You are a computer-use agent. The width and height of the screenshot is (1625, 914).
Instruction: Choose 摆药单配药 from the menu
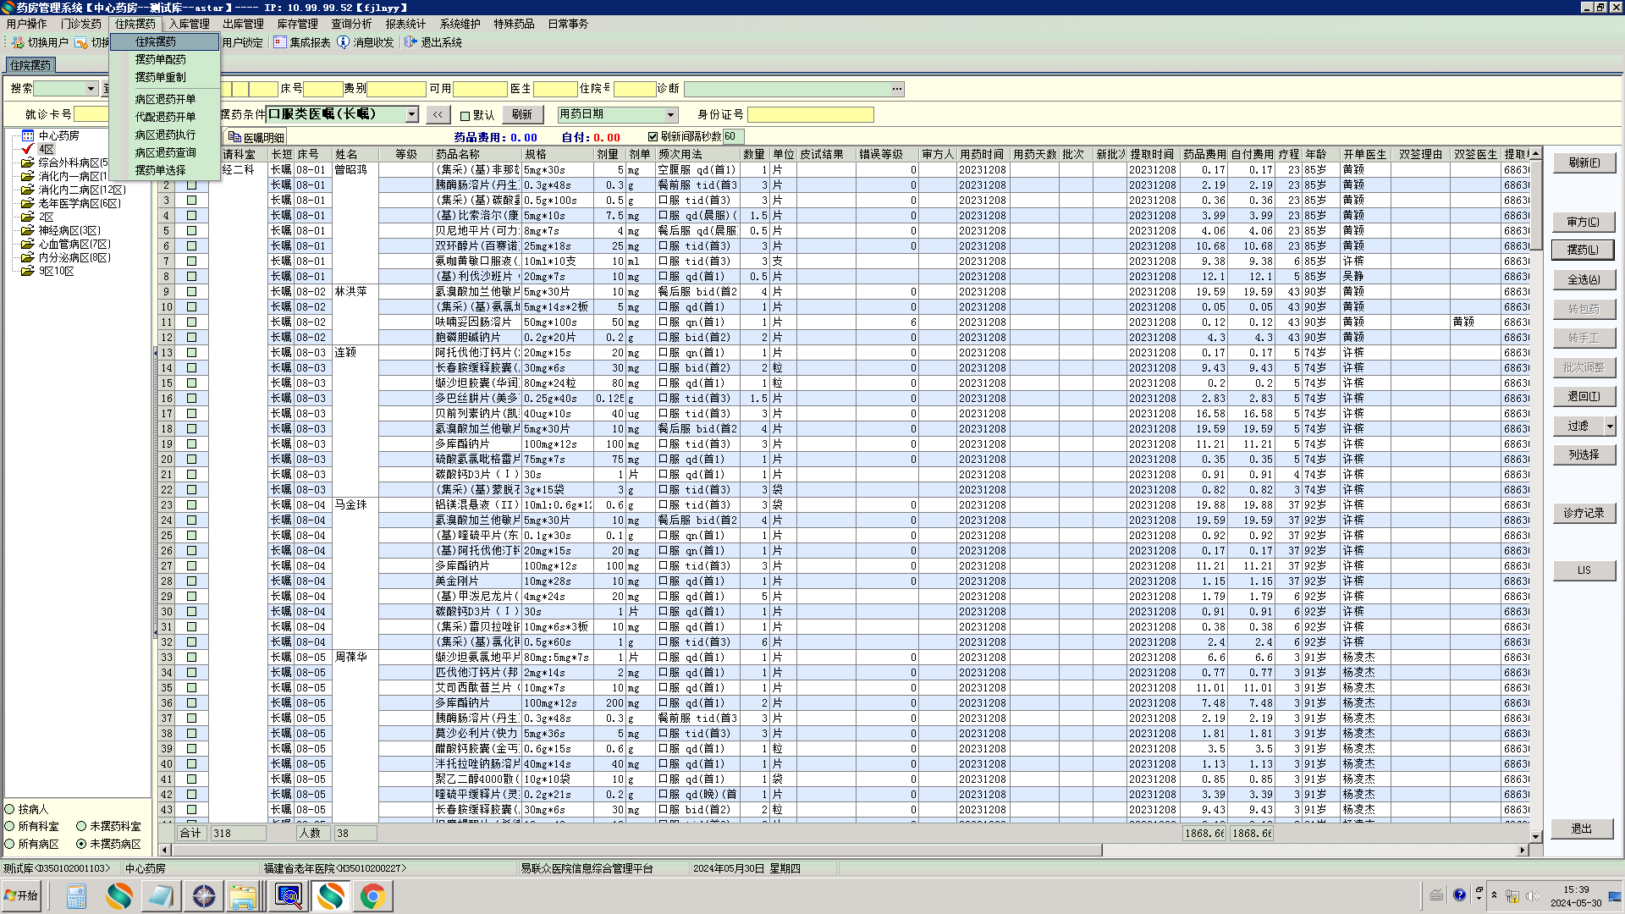(x=161, y=59)
